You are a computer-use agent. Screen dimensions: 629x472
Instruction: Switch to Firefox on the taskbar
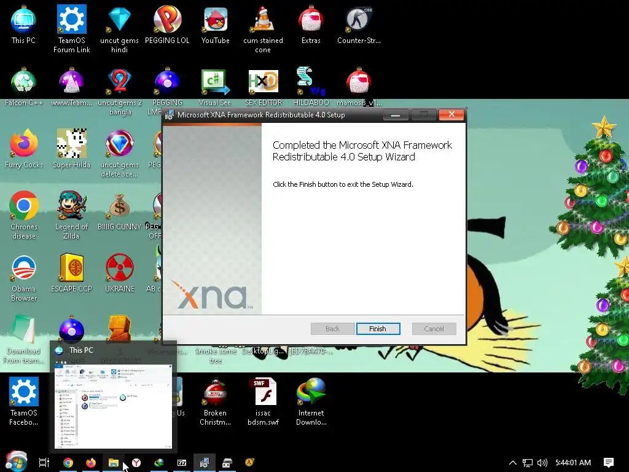[x=91, y=463]
